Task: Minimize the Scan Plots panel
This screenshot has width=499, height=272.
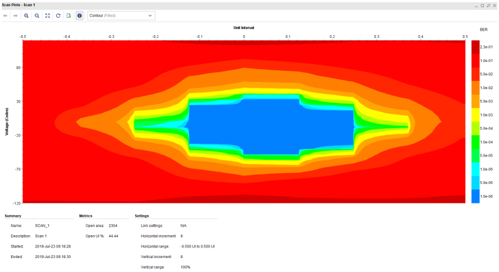Action: click(x=476, y=6)
